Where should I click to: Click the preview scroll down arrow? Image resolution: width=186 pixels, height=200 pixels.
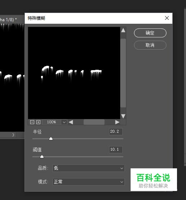(x=123, y=116)
